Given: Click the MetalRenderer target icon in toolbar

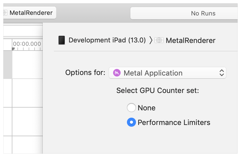Looking at the screenshot, I should pos(5,13).
